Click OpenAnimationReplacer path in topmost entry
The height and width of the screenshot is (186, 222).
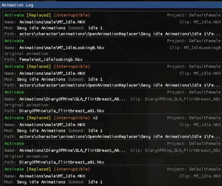pos(120,34)
